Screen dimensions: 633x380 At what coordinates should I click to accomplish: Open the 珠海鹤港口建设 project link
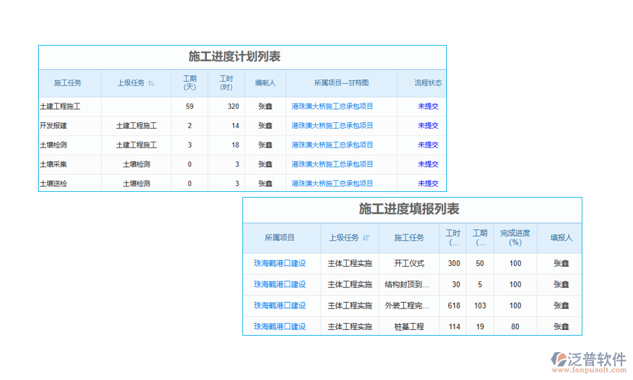pos(281,263)
